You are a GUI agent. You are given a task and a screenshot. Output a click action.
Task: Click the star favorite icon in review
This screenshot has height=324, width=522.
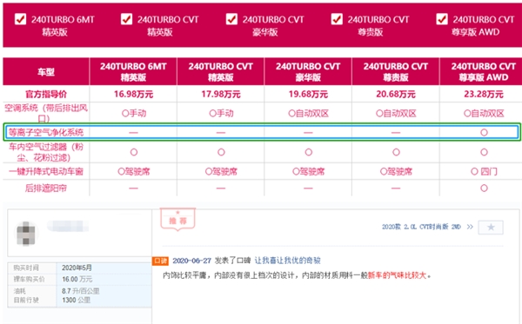click(x=491, y=228)
